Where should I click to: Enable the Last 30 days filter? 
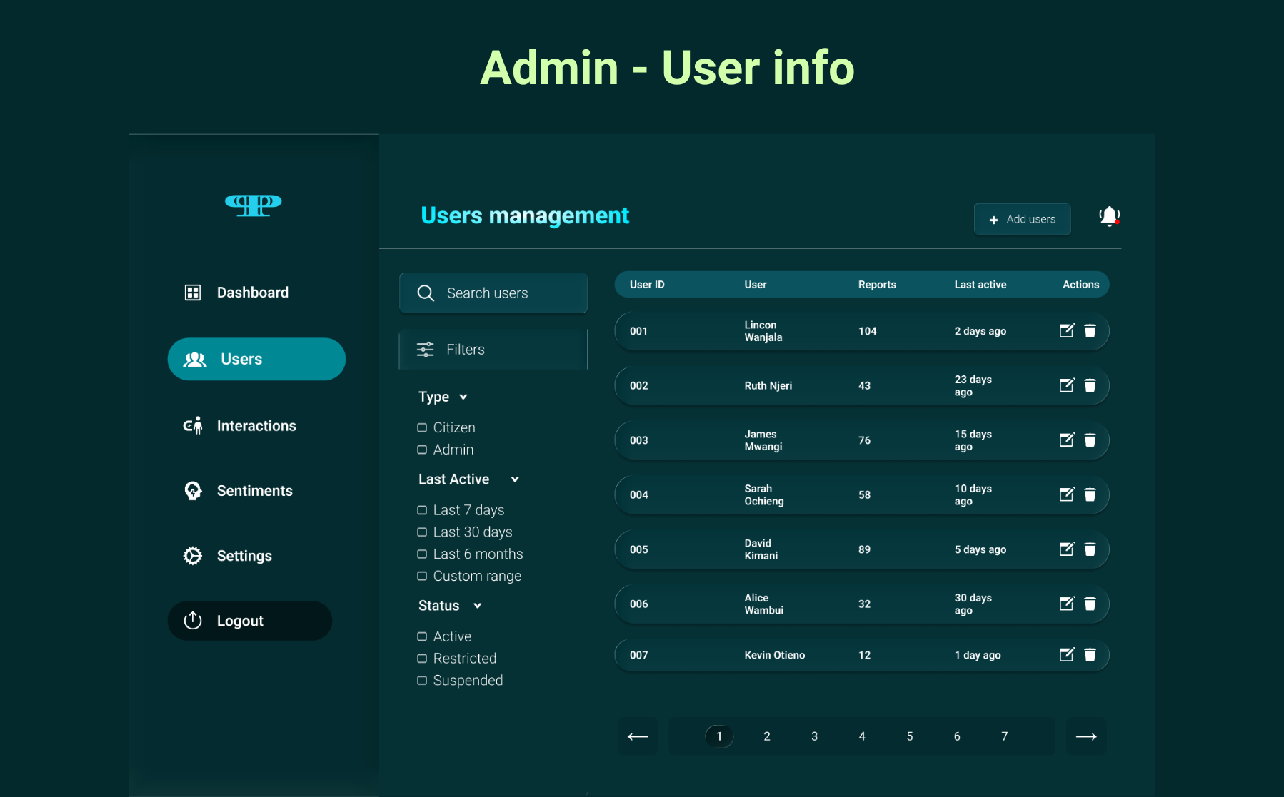tap(422, 532)
